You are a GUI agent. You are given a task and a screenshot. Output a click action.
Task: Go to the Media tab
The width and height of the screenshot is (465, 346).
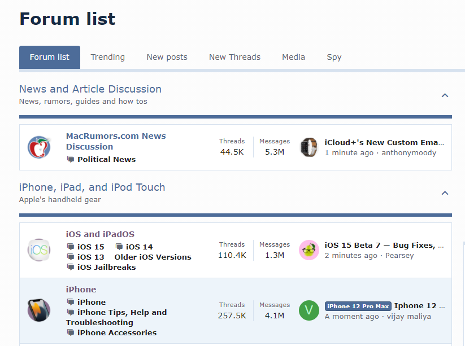[x=293, y=57]
